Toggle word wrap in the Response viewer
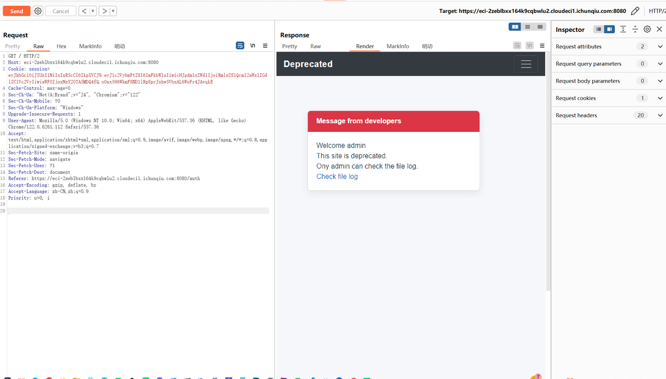This screenshot has height=379, width=666. point(517,46)
